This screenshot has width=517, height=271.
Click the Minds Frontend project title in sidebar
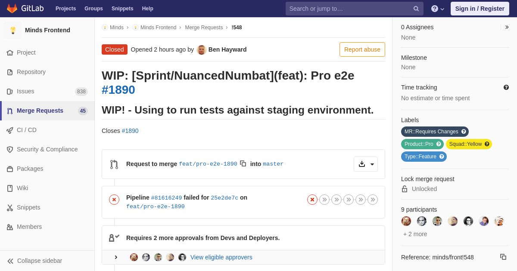47,30
